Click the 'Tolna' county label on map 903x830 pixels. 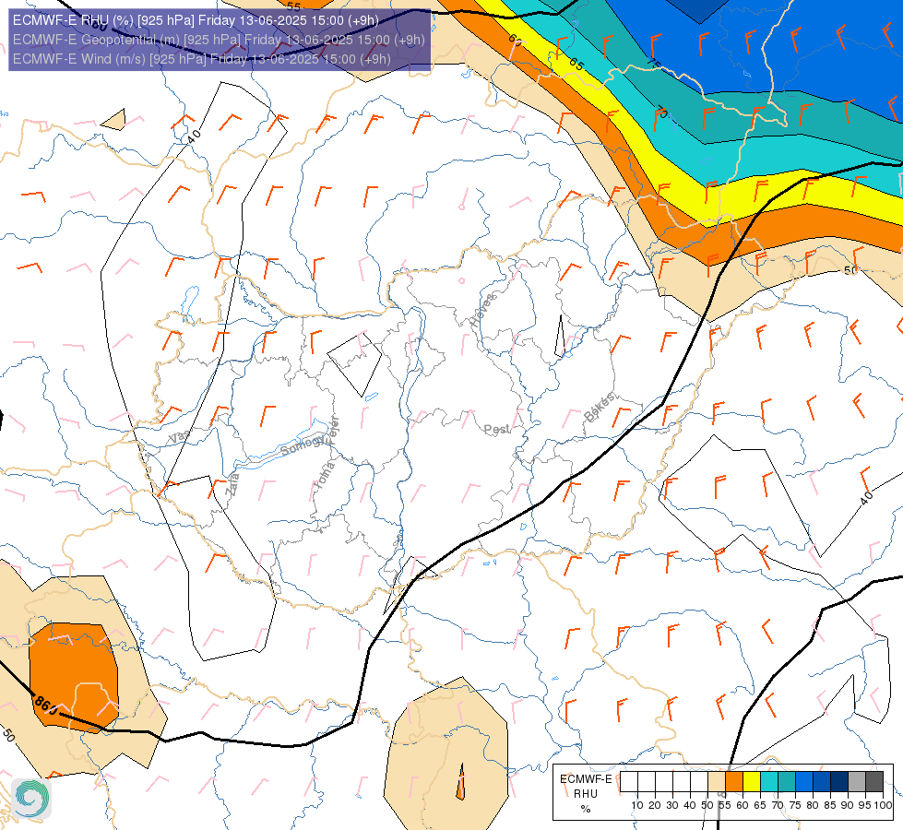pyautogui.click(x=325, y=477)
